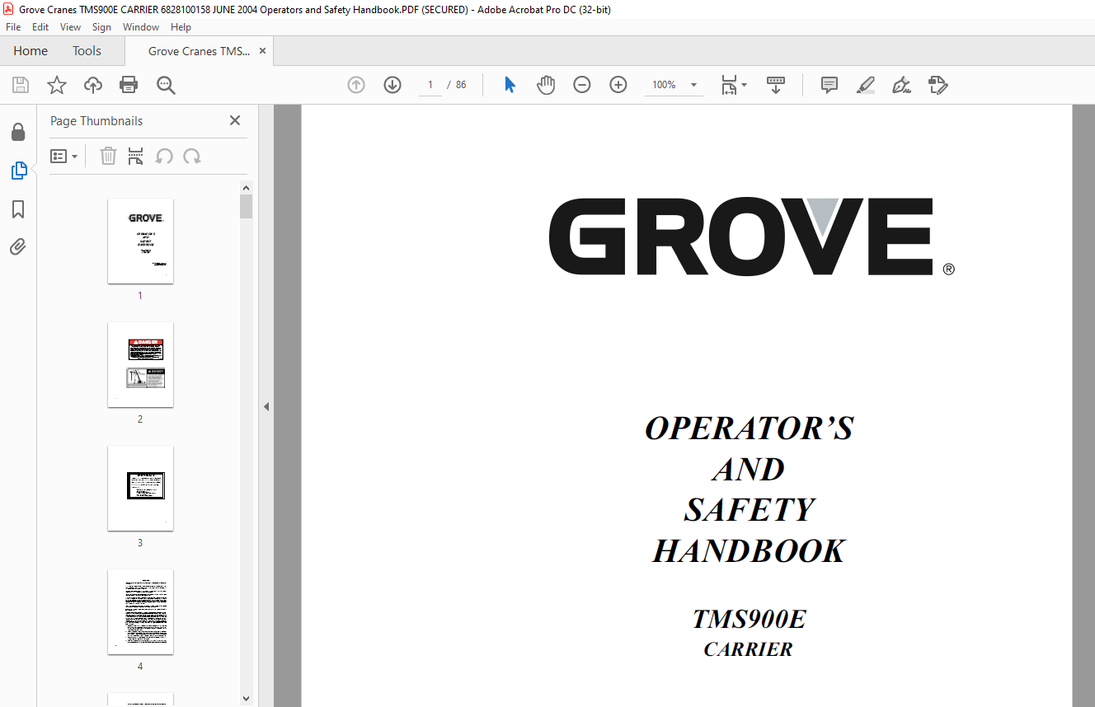Screen dimensions: 1095x707
Task: Open thumbnails Options dropdown menu
Action: (x=63, y=156)
